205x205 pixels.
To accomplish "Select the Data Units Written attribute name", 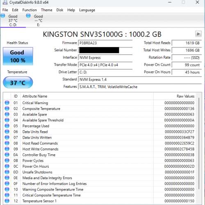I will tap(37, 137).
